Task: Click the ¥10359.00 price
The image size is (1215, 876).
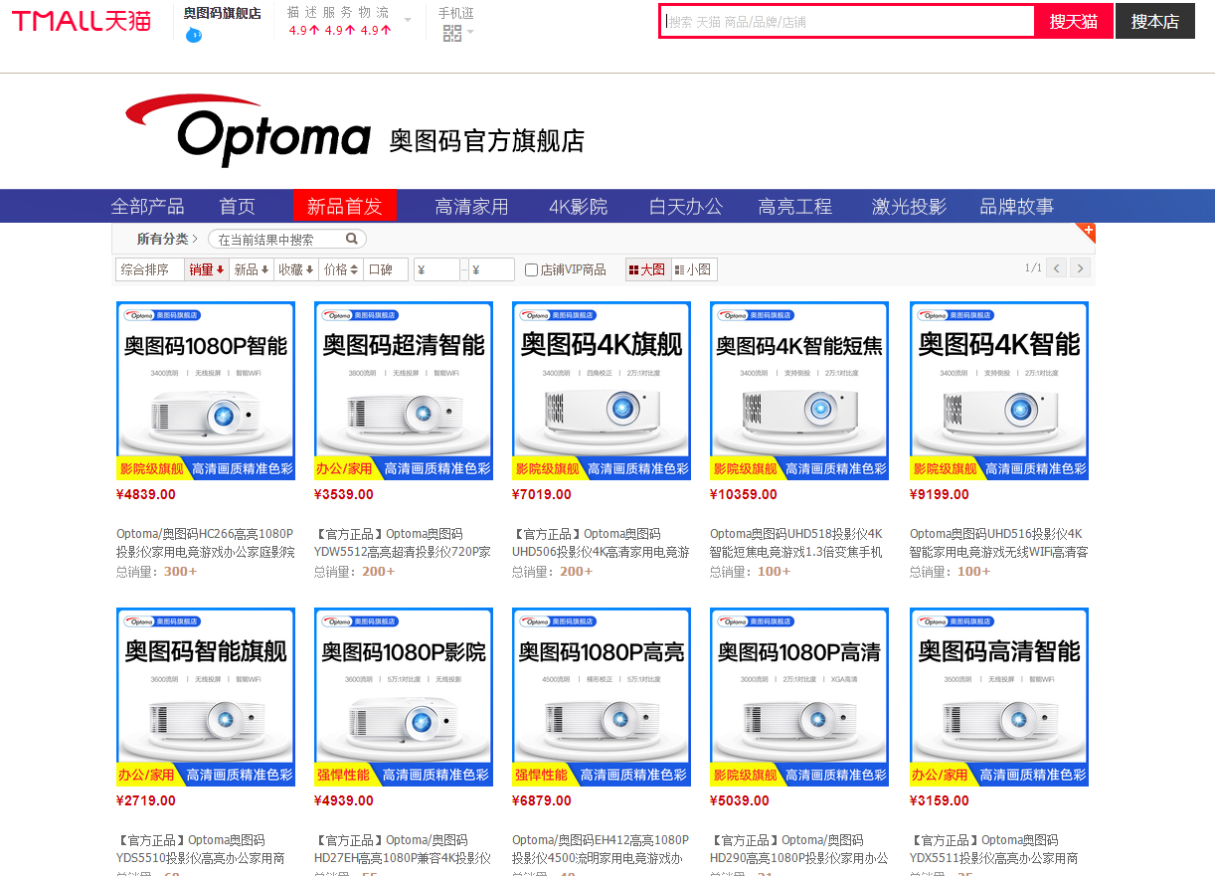Action: pos(744,494)
